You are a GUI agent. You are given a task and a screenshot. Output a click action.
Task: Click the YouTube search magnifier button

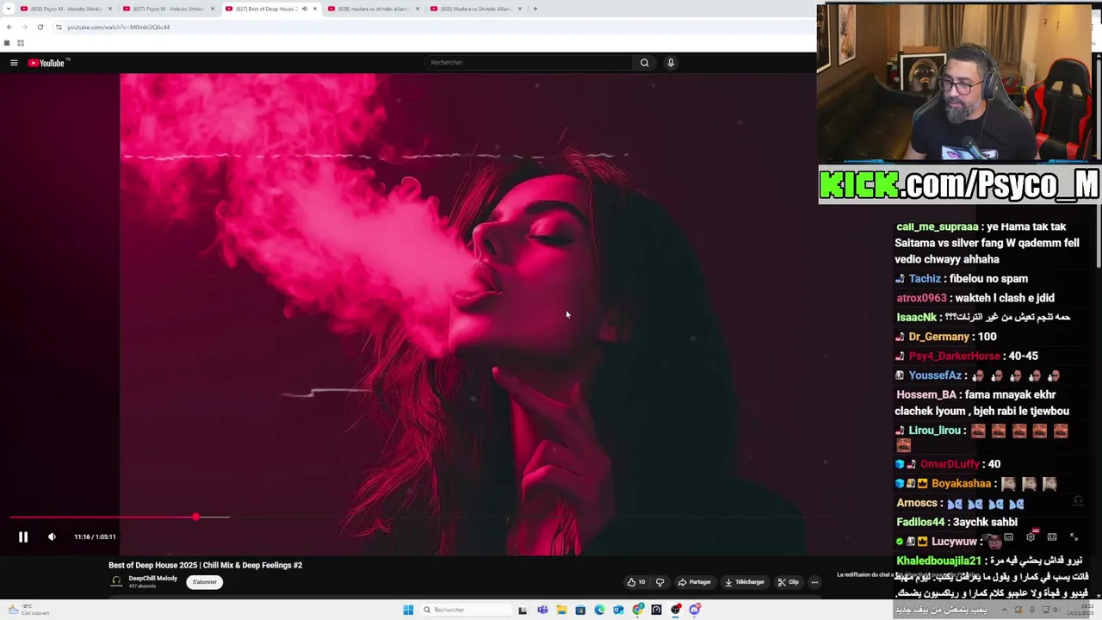pyautogui.click(x=644, y=63)
